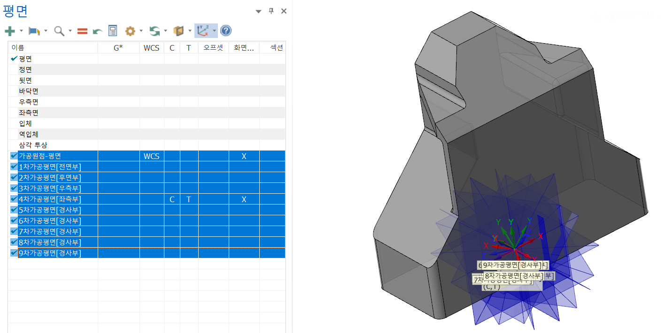Image resolution: width=665 pixels, height=333 pixels.
Task: Select the 가공원점-평면 row name
Action: (40, 156)
